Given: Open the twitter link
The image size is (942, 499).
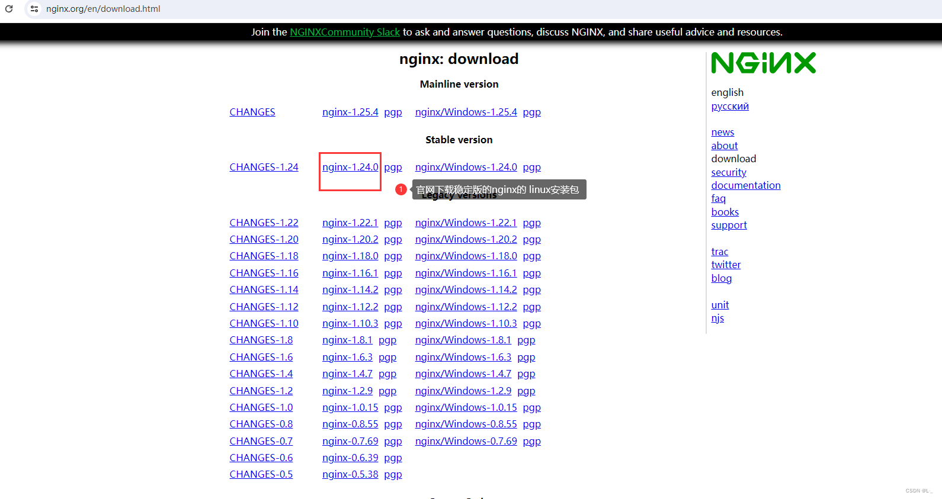Looking at the screenshot, I should point(726,265).
